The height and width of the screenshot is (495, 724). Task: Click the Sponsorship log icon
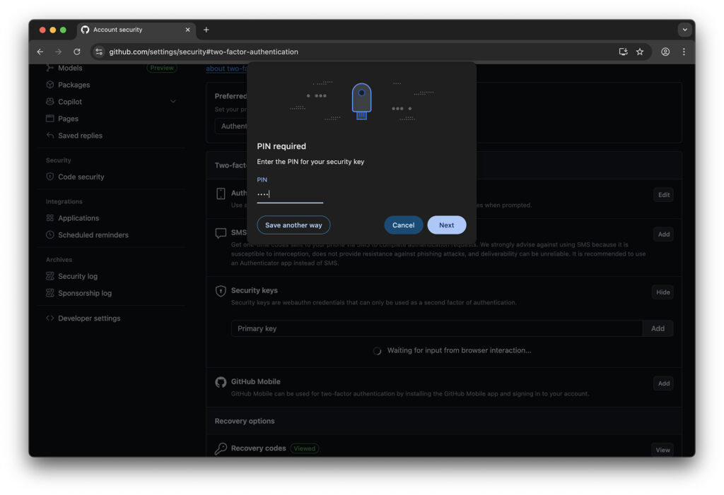tap(50, 293)
